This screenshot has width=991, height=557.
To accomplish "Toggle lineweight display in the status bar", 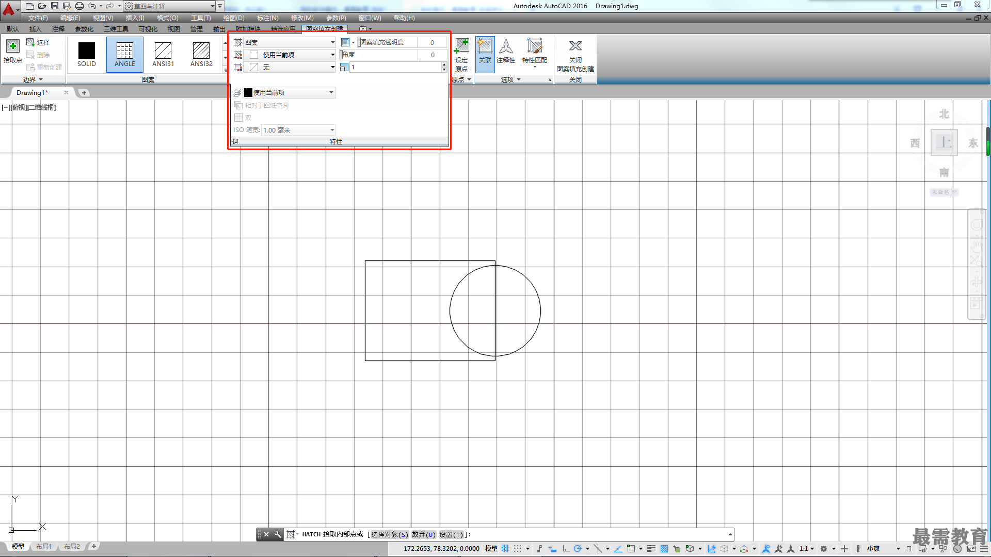I will pos(651,549).
